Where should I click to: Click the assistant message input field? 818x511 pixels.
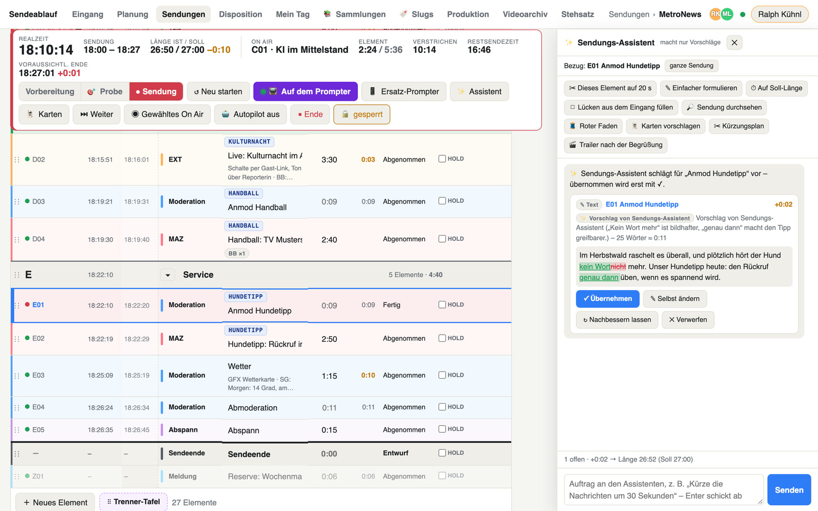(664, 490)
